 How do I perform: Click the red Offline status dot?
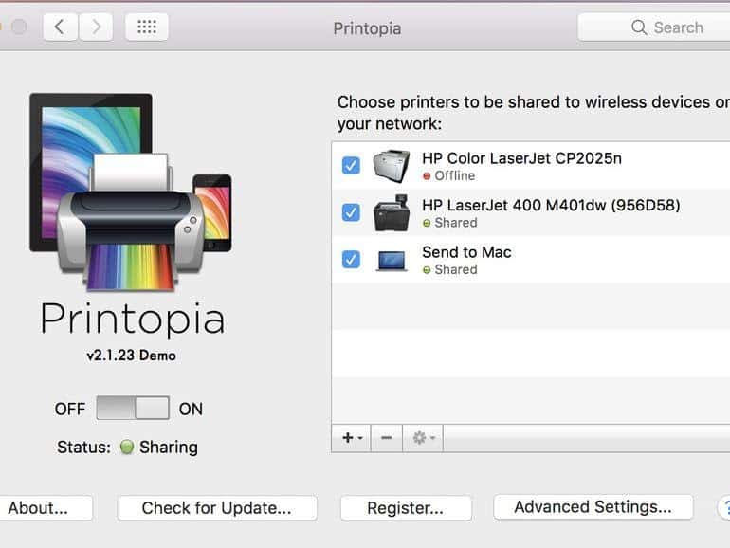coord(427,176)
